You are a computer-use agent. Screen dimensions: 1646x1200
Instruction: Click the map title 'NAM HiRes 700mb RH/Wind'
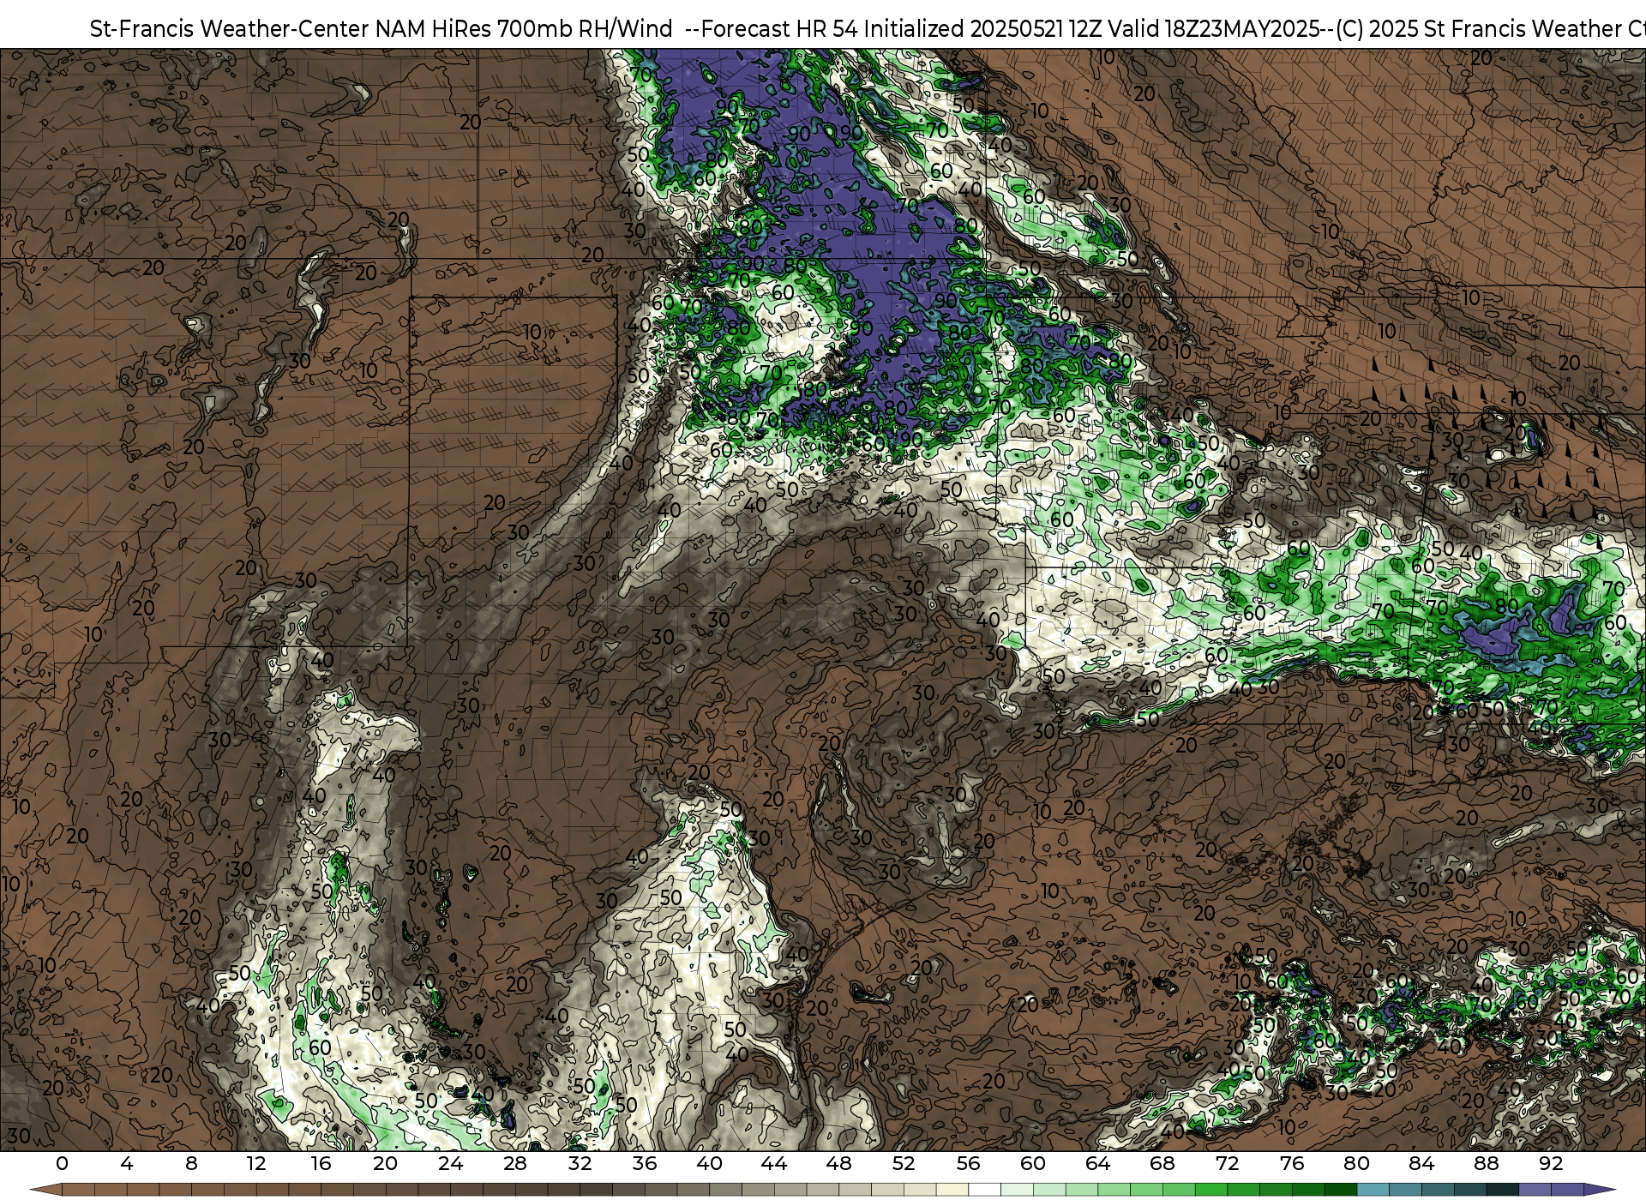(524, 28)
